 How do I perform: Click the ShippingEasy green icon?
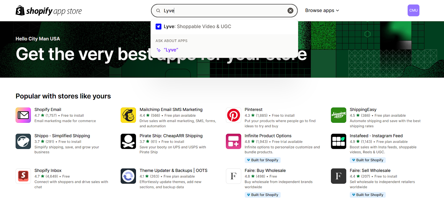click(x=339, y=115)
